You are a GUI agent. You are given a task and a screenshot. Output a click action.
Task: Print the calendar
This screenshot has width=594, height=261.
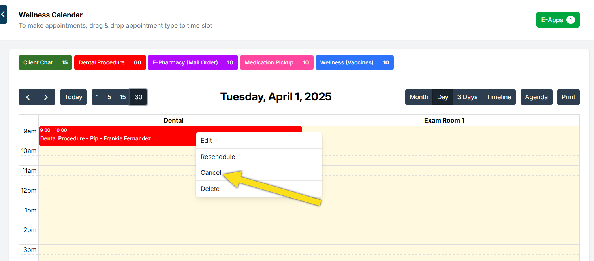tap(568, 97)
